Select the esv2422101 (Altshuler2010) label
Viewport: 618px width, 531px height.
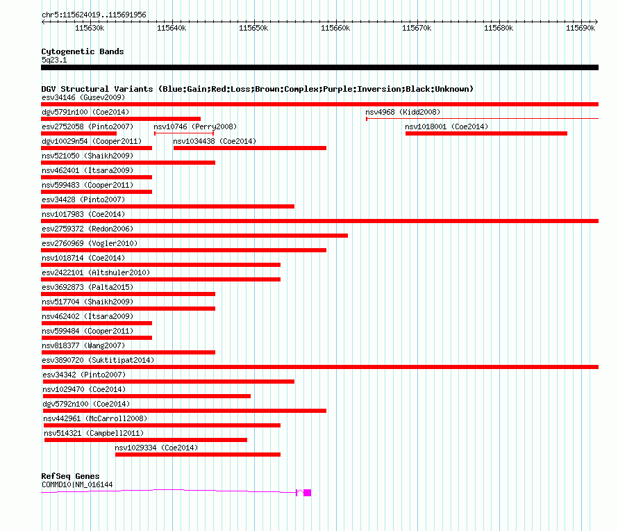pyautogui.click(x=96, y=272)
